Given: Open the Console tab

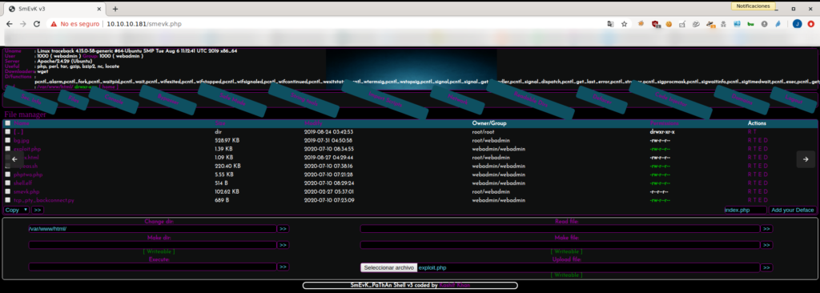Looking at the screenshot, I should [x=114, y=100].
